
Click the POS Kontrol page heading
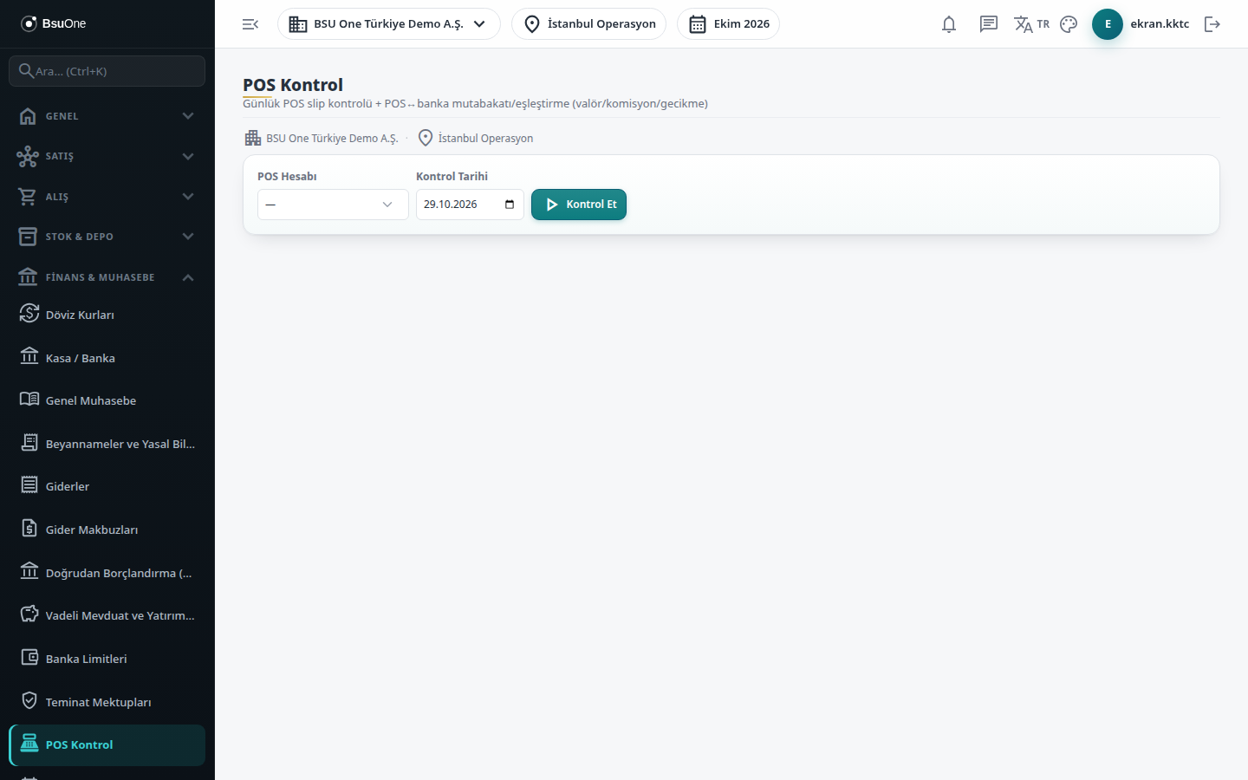tap(293, 85)
